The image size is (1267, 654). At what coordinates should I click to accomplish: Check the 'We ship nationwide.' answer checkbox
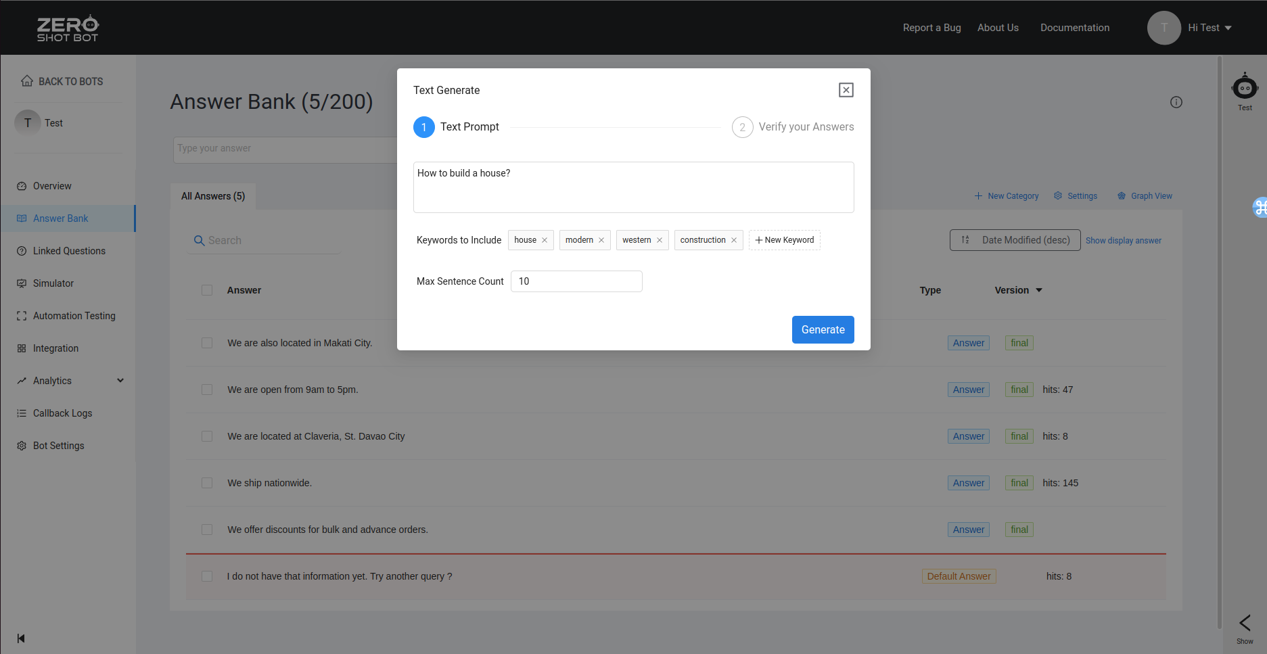pyautogui.click(x=207, y=483)
